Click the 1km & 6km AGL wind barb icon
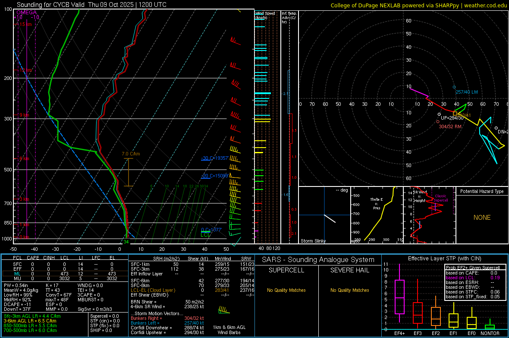 pyautogui.click(x=224, y=310)
